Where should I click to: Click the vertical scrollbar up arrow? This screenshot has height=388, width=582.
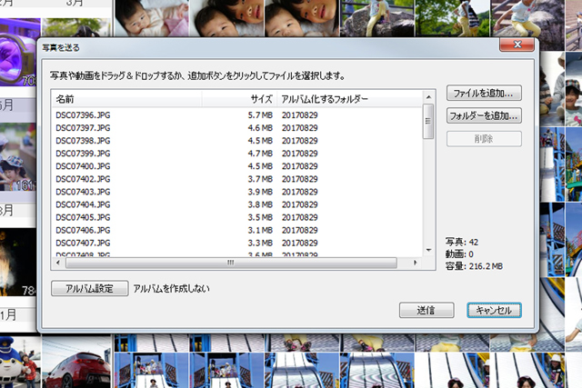[x=427, y=97]
